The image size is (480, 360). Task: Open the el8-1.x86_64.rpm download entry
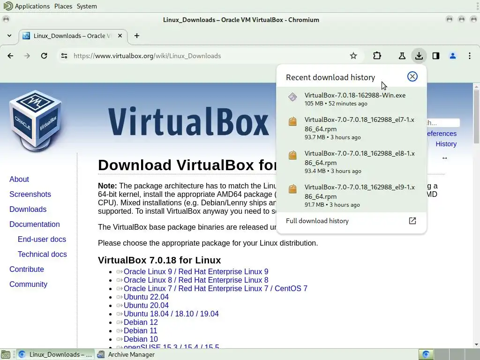click(x=352, y=162)
